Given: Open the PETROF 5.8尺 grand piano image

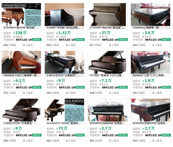Looking at the screenshot, I should pos(108,62).
